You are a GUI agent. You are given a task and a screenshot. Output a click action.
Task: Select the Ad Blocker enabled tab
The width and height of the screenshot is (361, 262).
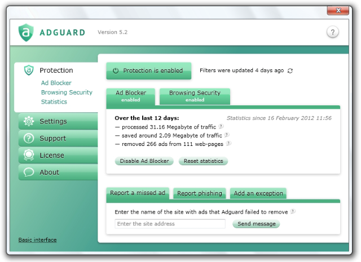(130, 97)
